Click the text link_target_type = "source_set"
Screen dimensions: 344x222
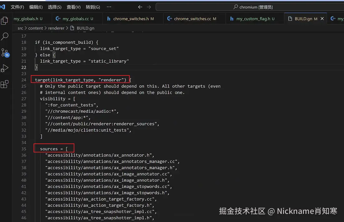[x=79, y=49]
